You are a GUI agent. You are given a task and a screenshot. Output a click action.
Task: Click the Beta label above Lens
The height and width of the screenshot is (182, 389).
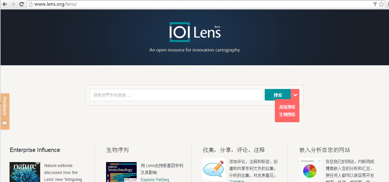click(x=217, y=27)
